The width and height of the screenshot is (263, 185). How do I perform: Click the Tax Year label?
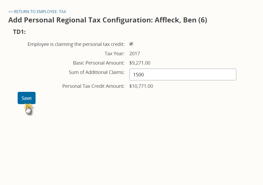click(x=115, y=54)
